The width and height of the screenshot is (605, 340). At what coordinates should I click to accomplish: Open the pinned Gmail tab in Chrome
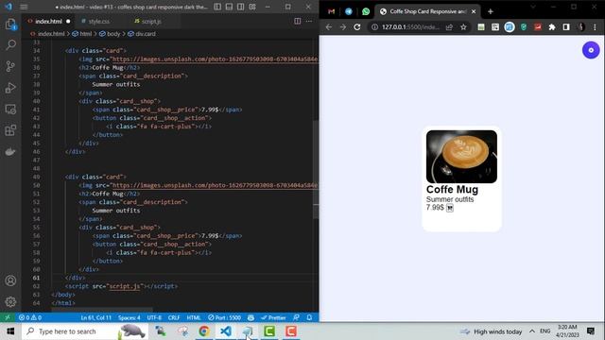click(x=331, y=11)
